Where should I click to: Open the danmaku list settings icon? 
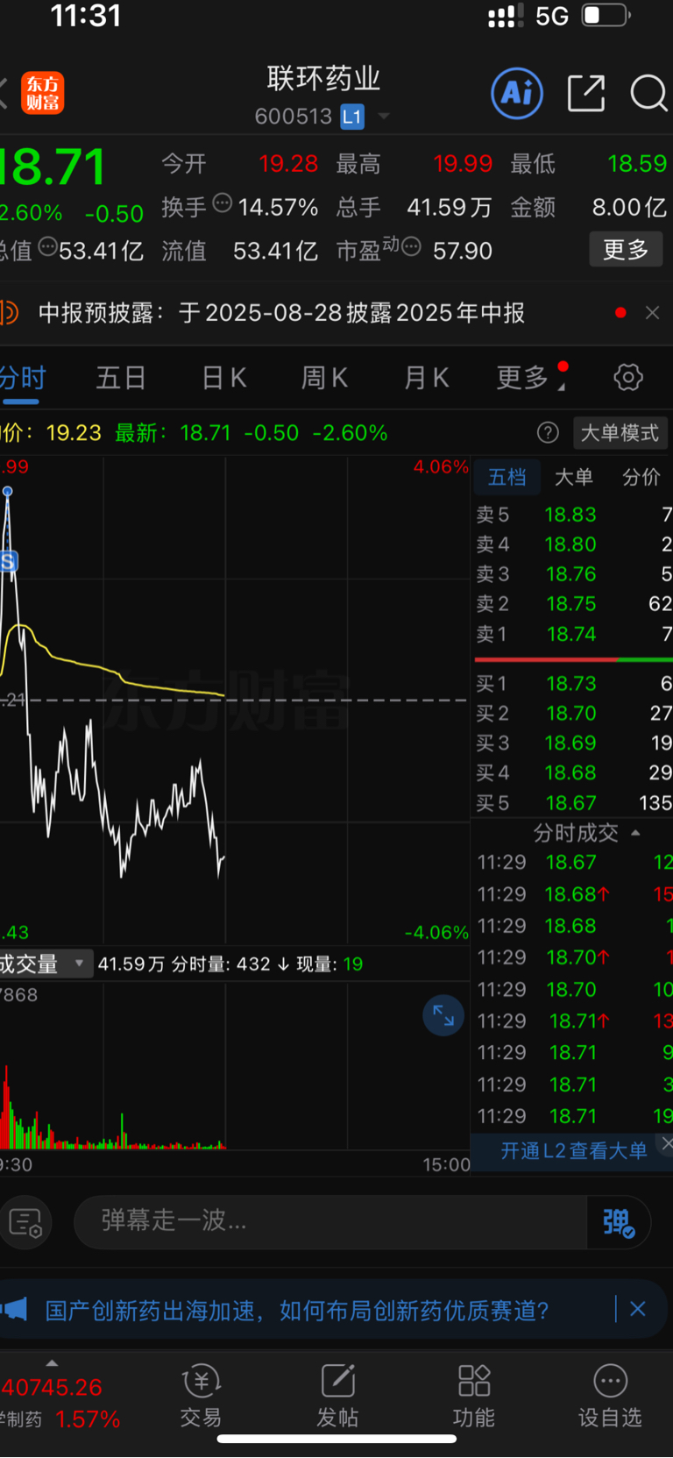[25, 1222]
